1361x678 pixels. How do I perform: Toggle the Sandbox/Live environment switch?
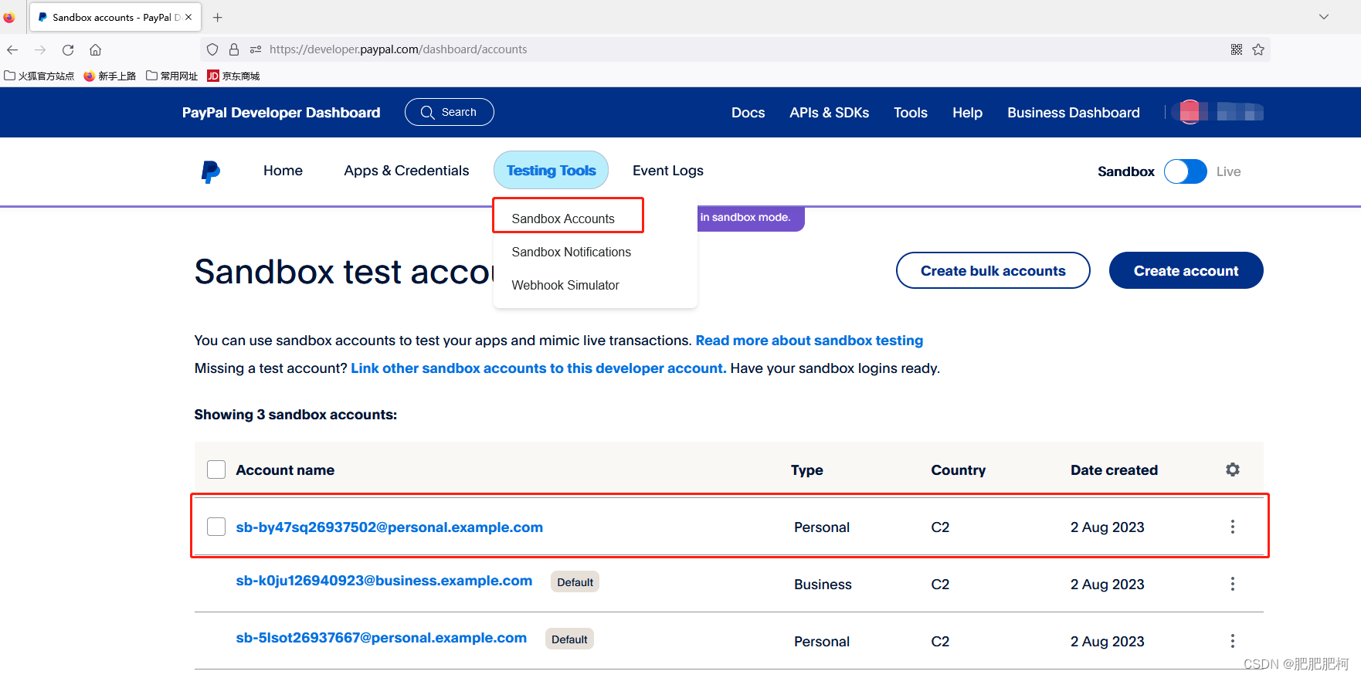click(x=1186, y=171)
